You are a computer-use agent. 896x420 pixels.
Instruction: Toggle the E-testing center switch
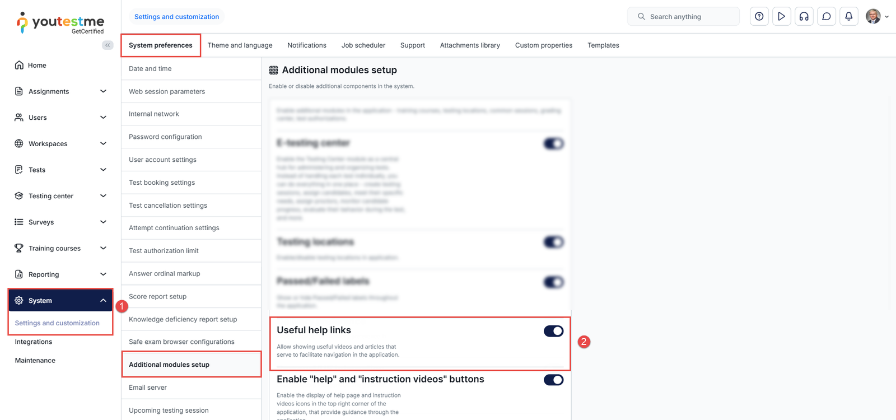pos(553,143)
